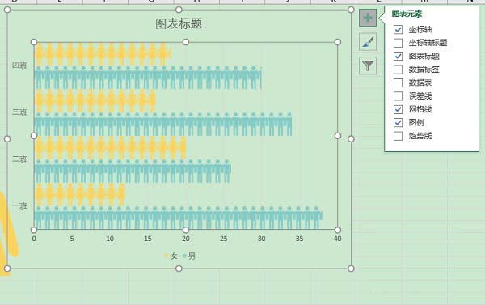Select the teal 男 bar for 三班
The height and width of the screenshot is (305, 485).
click(163, 125)
